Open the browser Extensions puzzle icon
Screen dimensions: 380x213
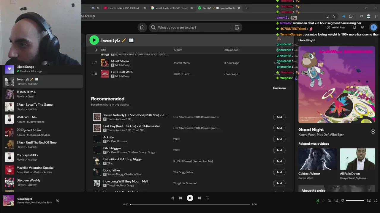(x=351, y=16)
